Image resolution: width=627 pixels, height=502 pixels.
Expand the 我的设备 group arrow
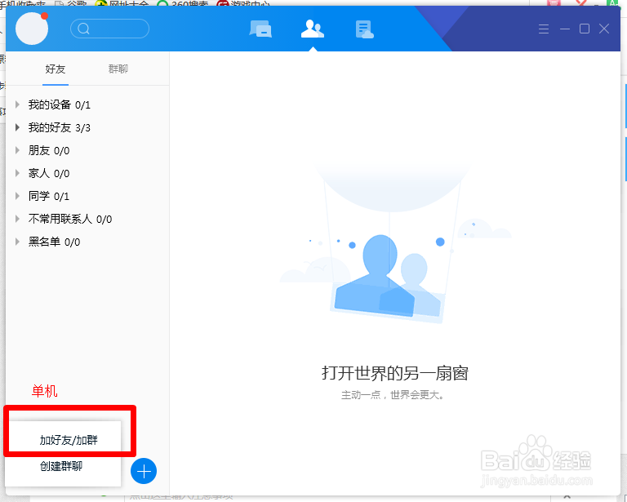(17, 104)
